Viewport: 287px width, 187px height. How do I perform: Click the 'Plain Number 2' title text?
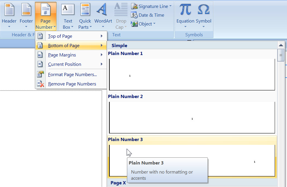(125, 96)
